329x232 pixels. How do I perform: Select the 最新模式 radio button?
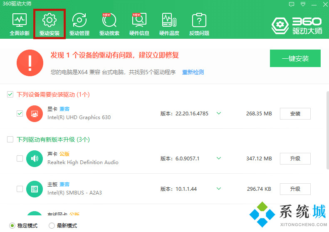click(x=52, y=226)
